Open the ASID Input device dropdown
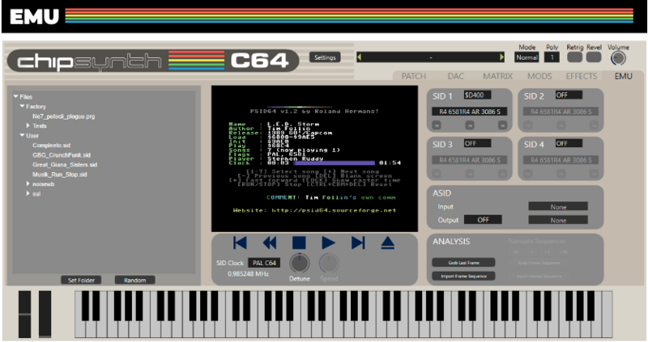This screenshot has width=648, height=342. [x=558, y=207]
